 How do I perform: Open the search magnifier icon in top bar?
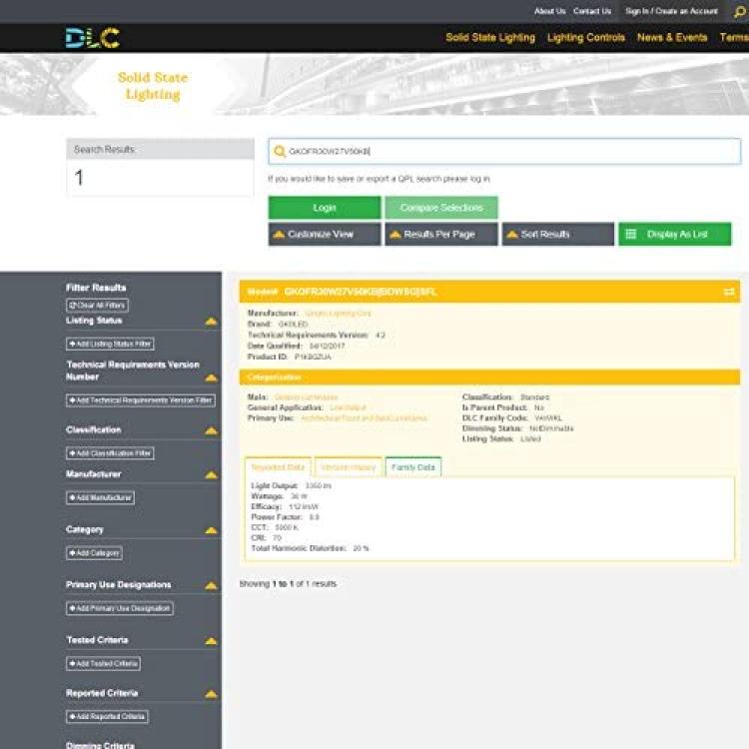point(740,12)
